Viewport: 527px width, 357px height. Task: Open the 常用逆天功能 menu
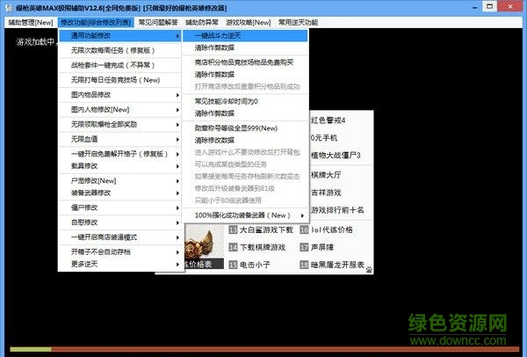click(298, 23)
